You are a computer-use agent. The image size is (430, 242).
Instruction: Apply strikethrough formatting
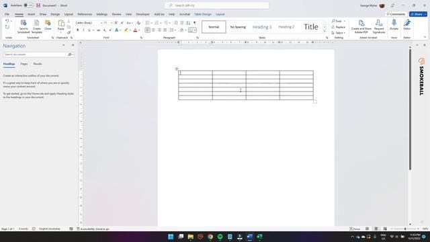[99, 30]
